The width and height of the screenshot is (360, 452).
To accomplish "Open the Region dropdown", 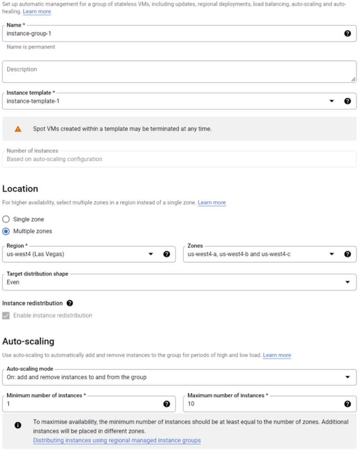I will coord(151,254).
